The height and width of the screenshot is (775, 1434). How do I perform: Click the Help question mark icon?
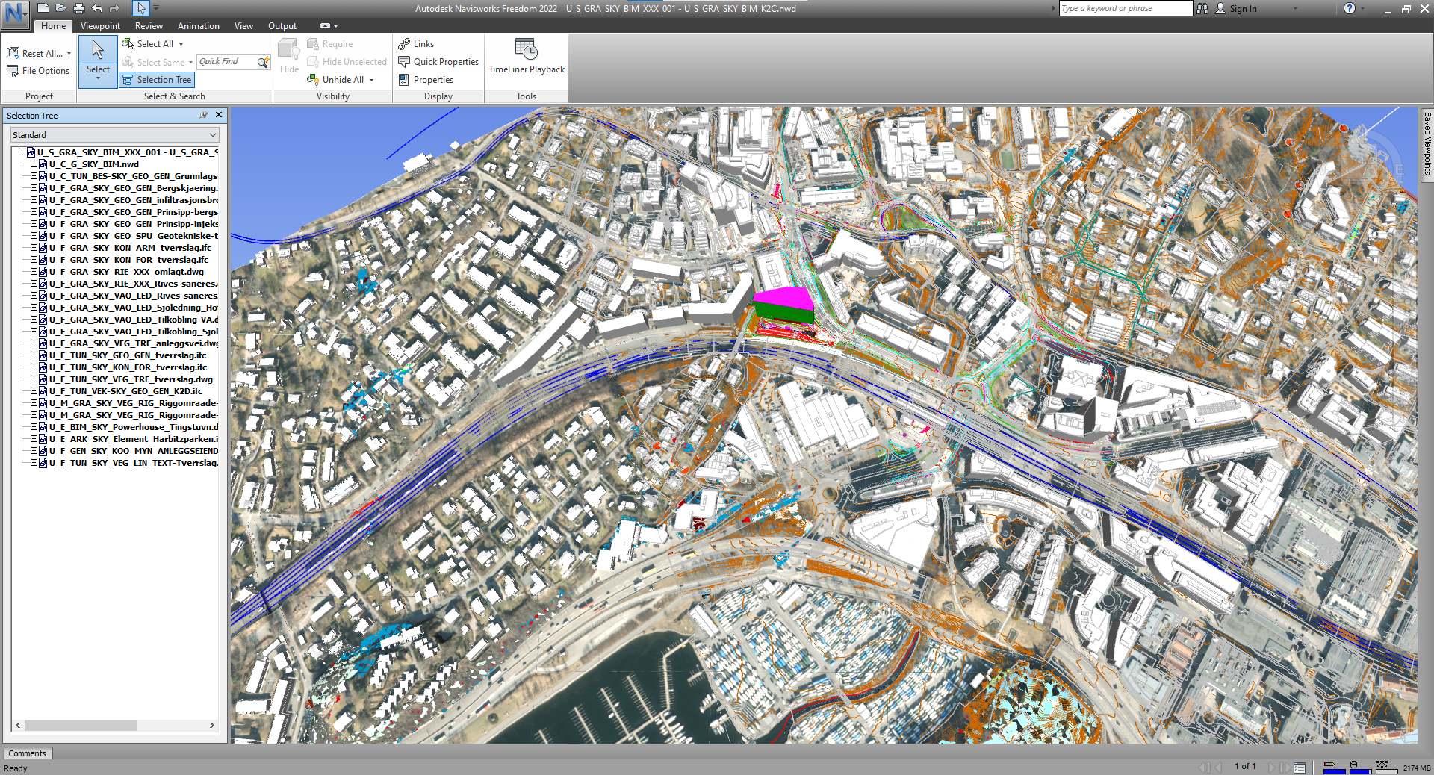tap(1349, 8)
